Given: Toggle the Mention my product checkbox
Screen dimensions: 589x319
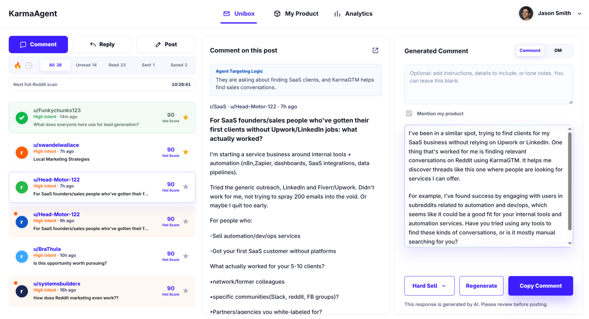Looking at the screenshot, I should click(409, 113).
